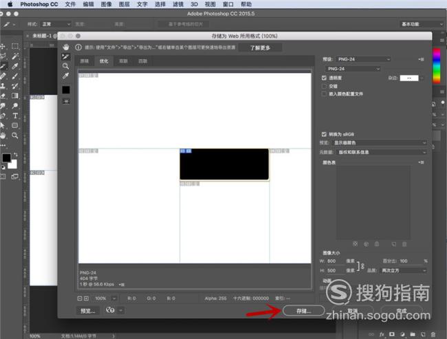Click the new color icon under color table
Image resolution: width=447 pixels, height=339 pixels.
coord(393,244)
